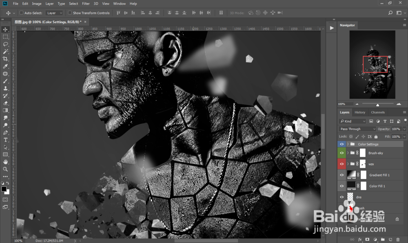Screen dimensions: 408x243
Task: Filter layers by type layer icon
Action: (x=385, y=121)
